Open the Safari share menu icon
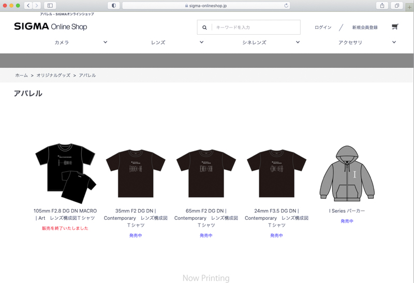The height and width of the screenshot is (283, 414). pos(382,6)
